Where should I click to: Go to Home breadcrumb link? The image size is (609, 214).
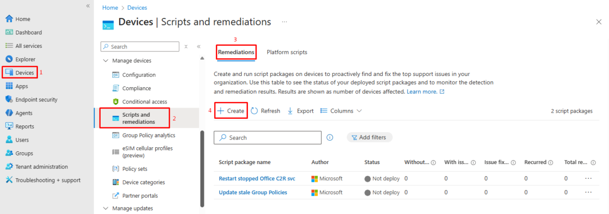coord(109,8)
